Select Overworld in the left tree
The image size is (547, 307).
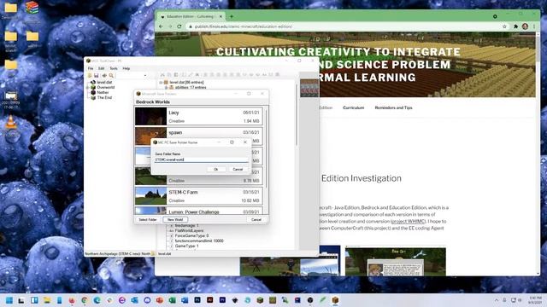pyautogui.click(x=106, y=87)
